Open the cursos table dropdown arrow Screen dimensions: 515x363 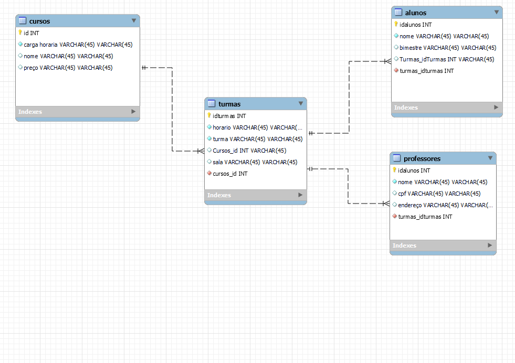(133, 21)
